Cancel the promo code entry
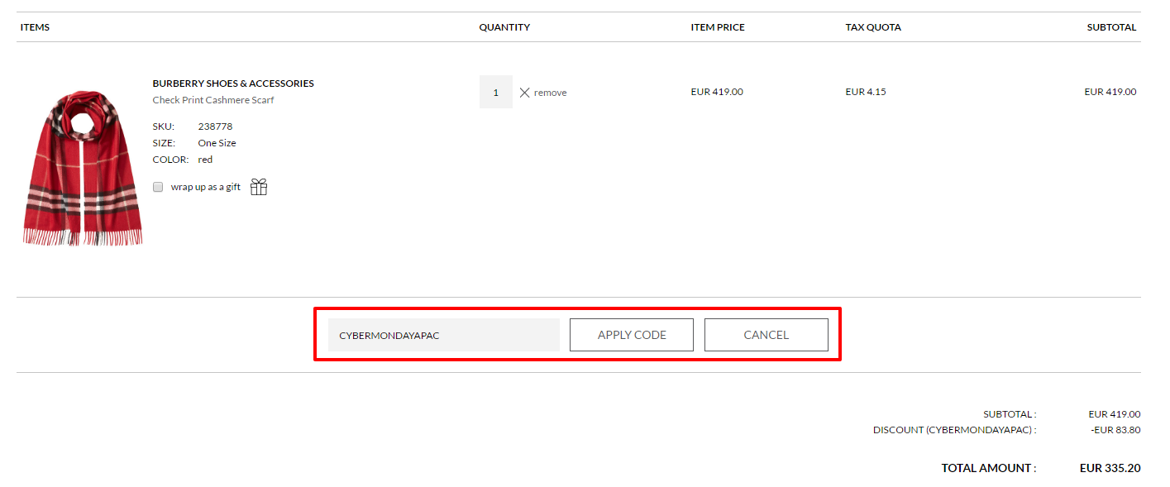 pyautogui.click(x=766, y=335)
